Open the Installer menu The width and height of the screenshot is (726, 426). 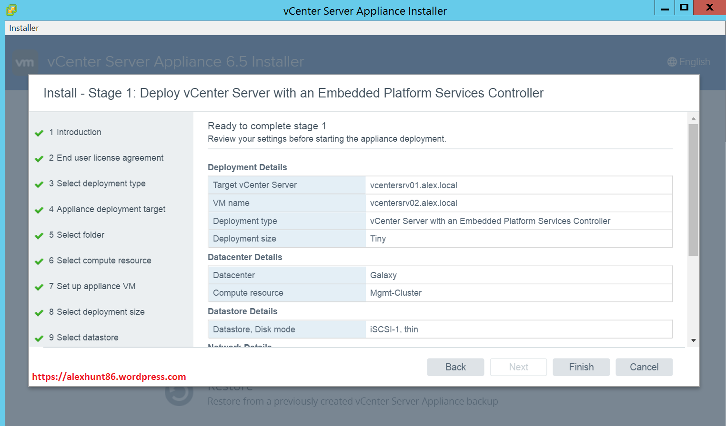coord(23,28)
